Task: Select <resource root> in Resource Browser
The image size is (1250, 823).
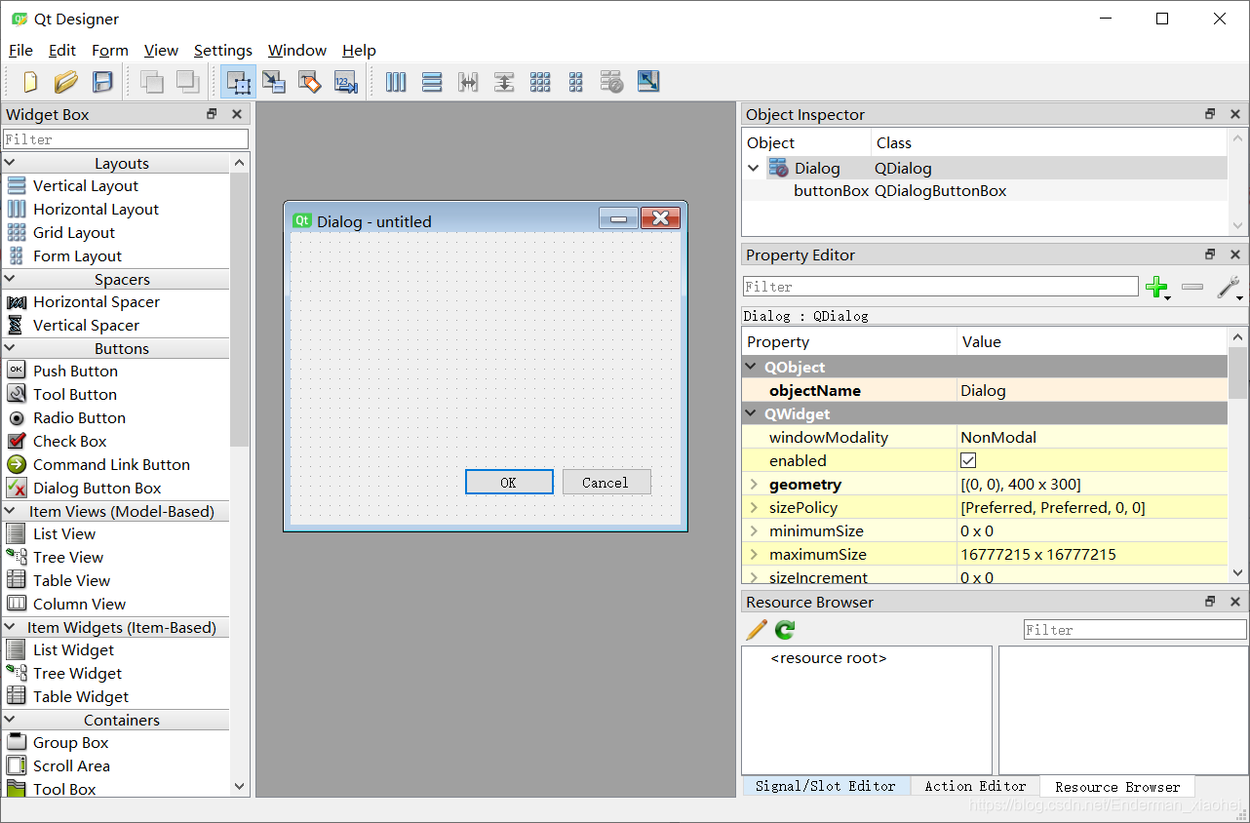Action: (x=829, y=658)
